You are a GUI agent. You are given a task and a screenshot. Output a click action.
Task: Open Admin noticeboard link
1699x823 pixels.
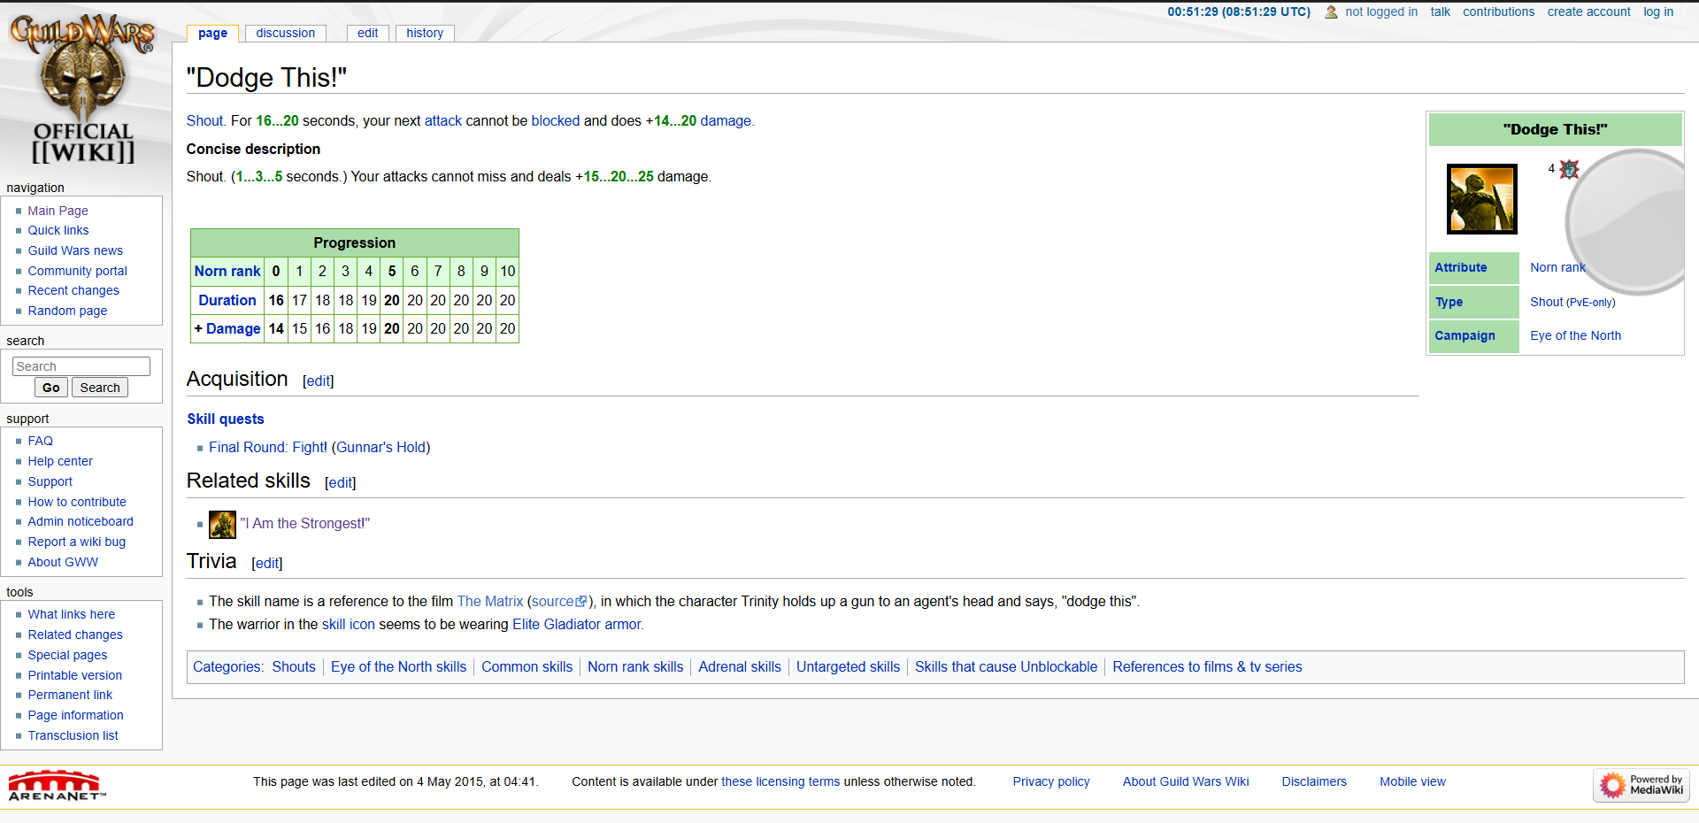tap(80, 521)
